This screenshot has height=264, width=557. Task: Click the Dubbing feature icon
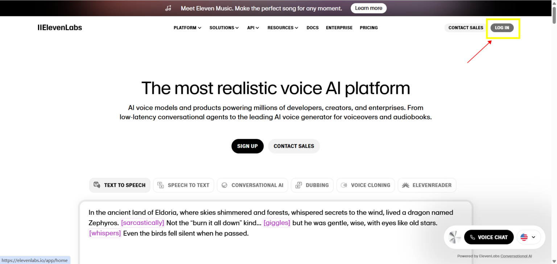pyautogui.click(x=298, y=185)
